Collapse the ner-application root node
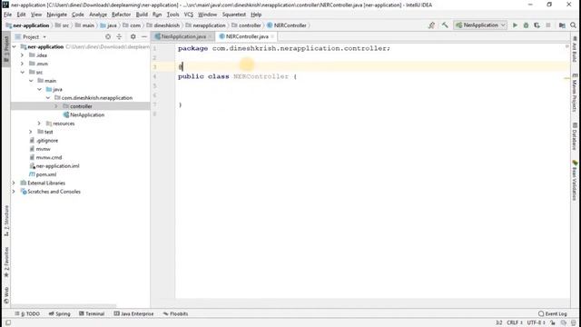 point(15,46)
